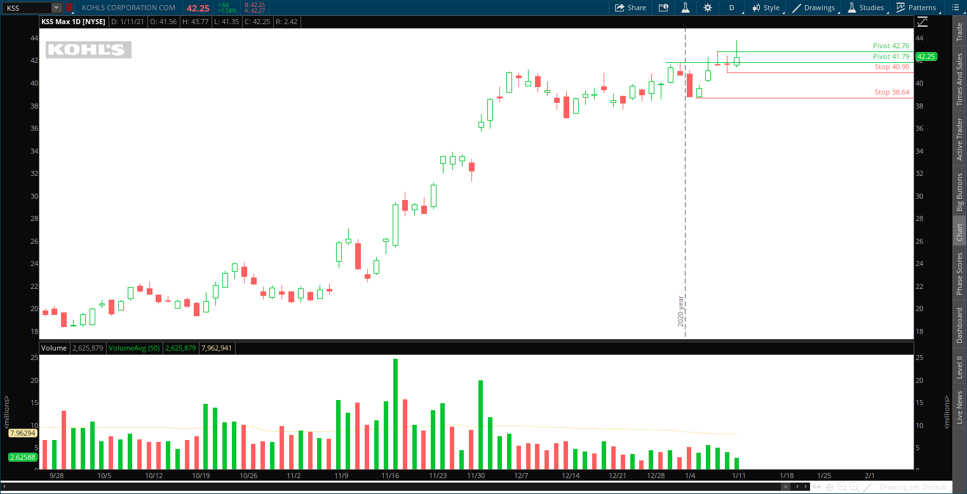Click the 7,962,941 average volume value
The width and height of the screenshot is (967, 494).
click(x=216, y=348)
